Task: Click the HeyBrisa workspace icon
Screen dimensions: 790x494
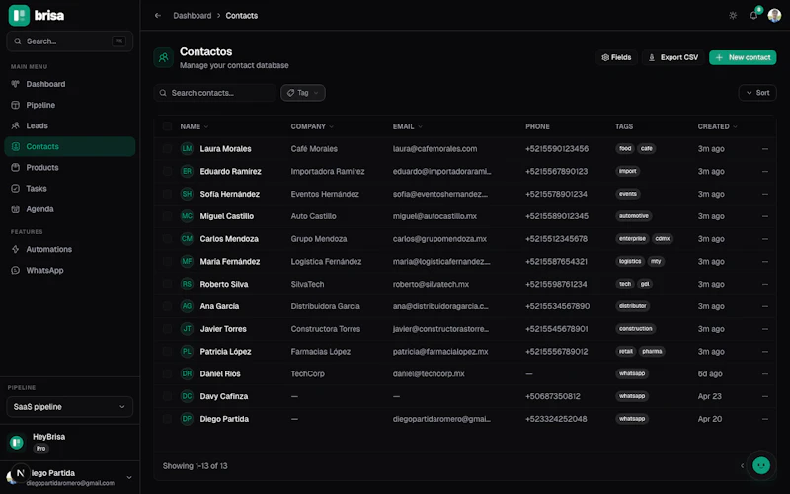Action: pyautogui.click(x=17, y=442)
